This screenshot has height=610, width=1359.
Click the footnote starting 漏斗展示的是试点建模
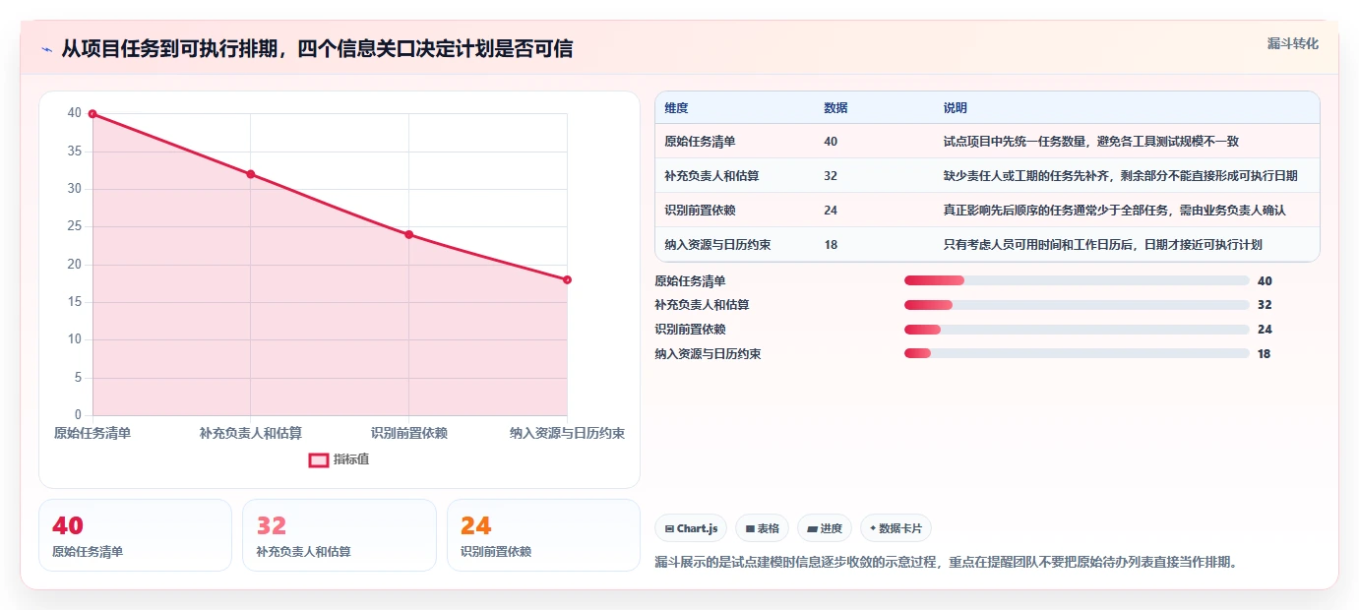pos(946,563)
